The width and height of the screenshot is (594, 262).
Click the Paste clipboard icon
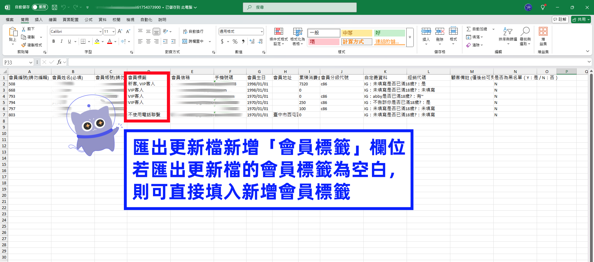pyautogui.click(x=13, y=32)
